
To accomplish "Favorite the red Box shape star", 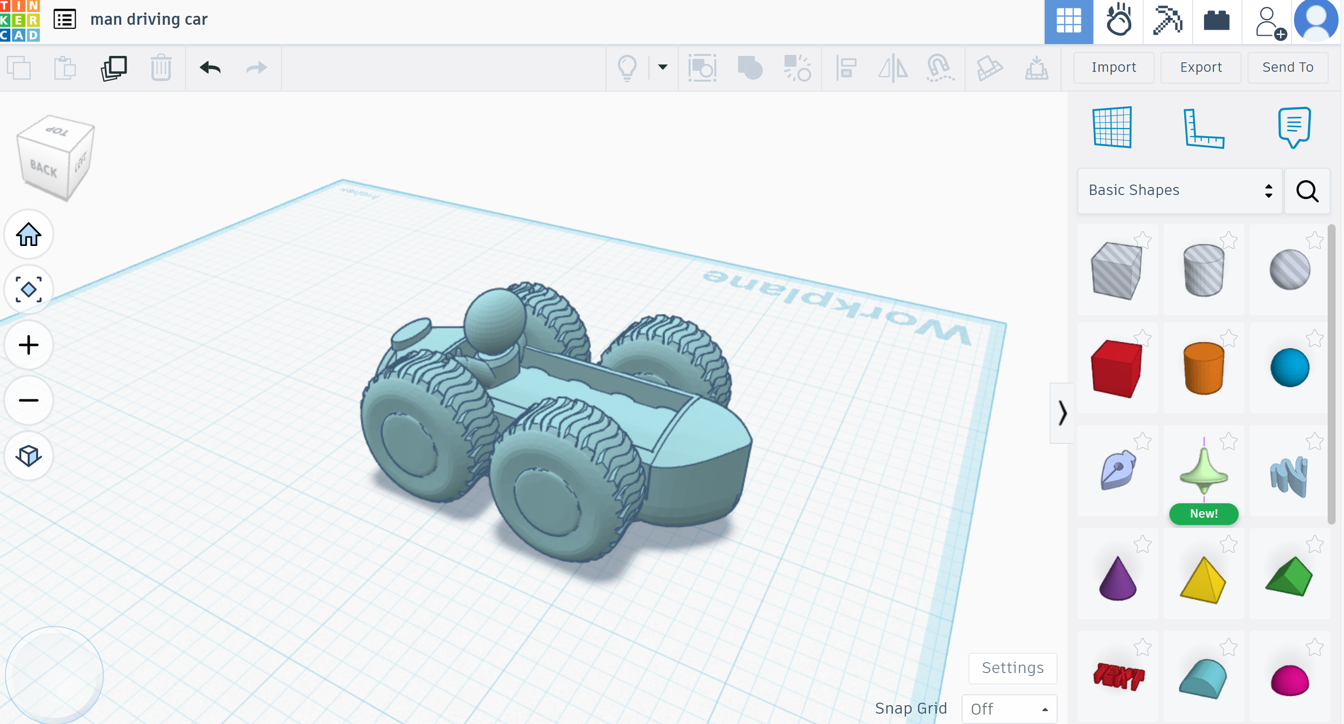I will 1143,338.
